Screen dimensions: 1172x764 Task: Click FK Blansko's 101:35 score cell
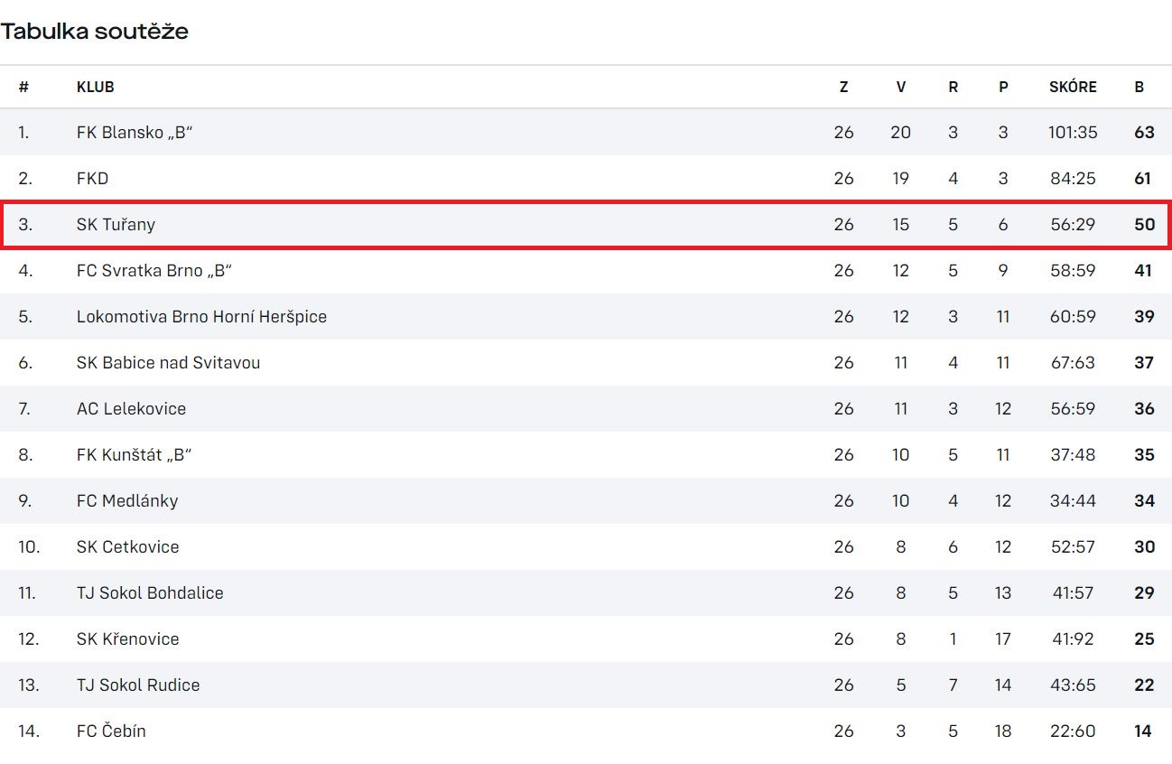pos(1073,133)
